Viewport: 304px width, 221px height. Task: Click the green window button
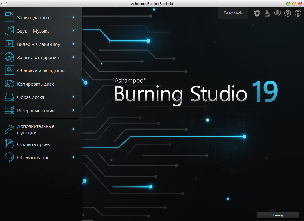[288, 4]
